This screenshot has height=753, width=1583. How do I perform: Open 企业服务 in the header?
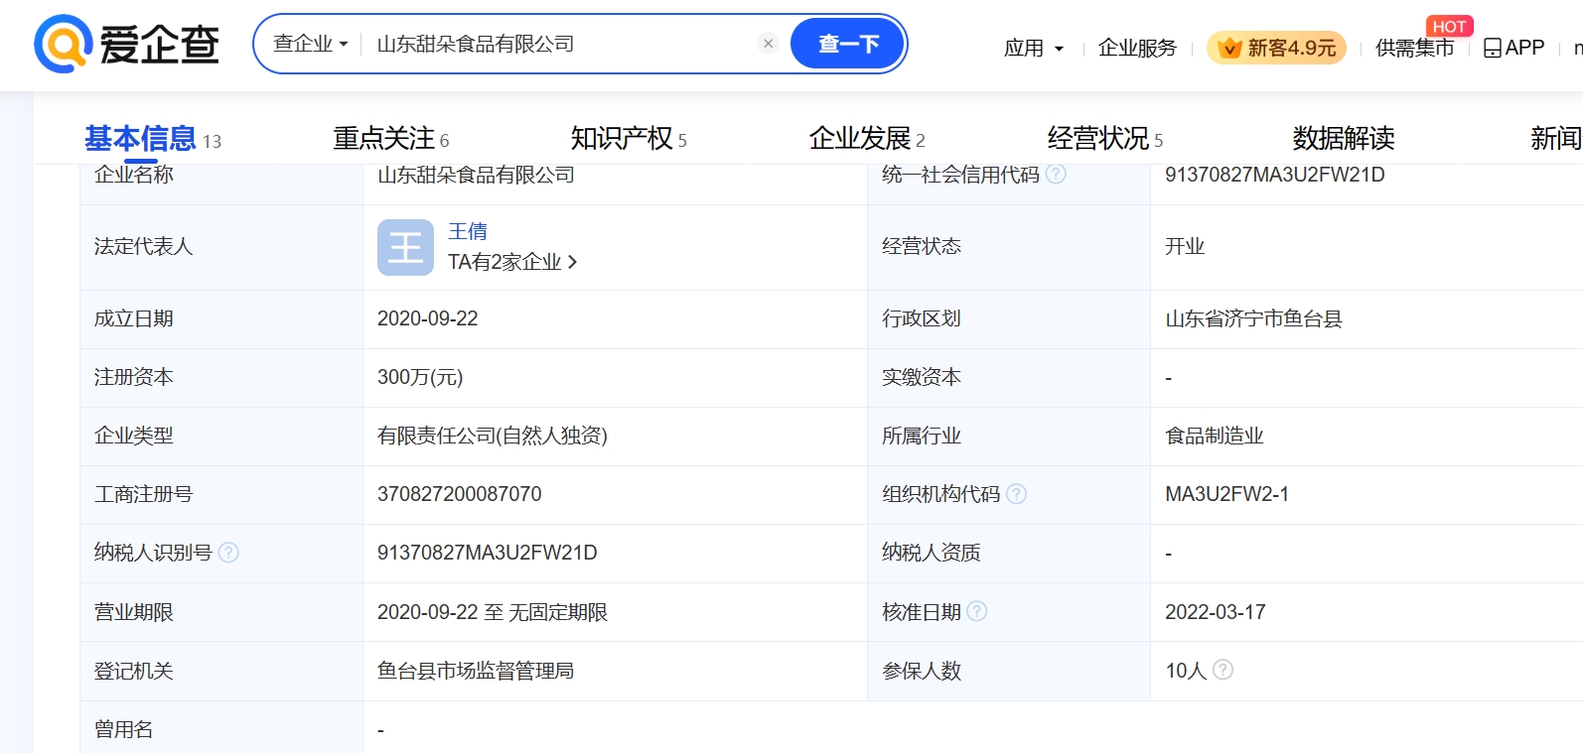point(1137,48)
